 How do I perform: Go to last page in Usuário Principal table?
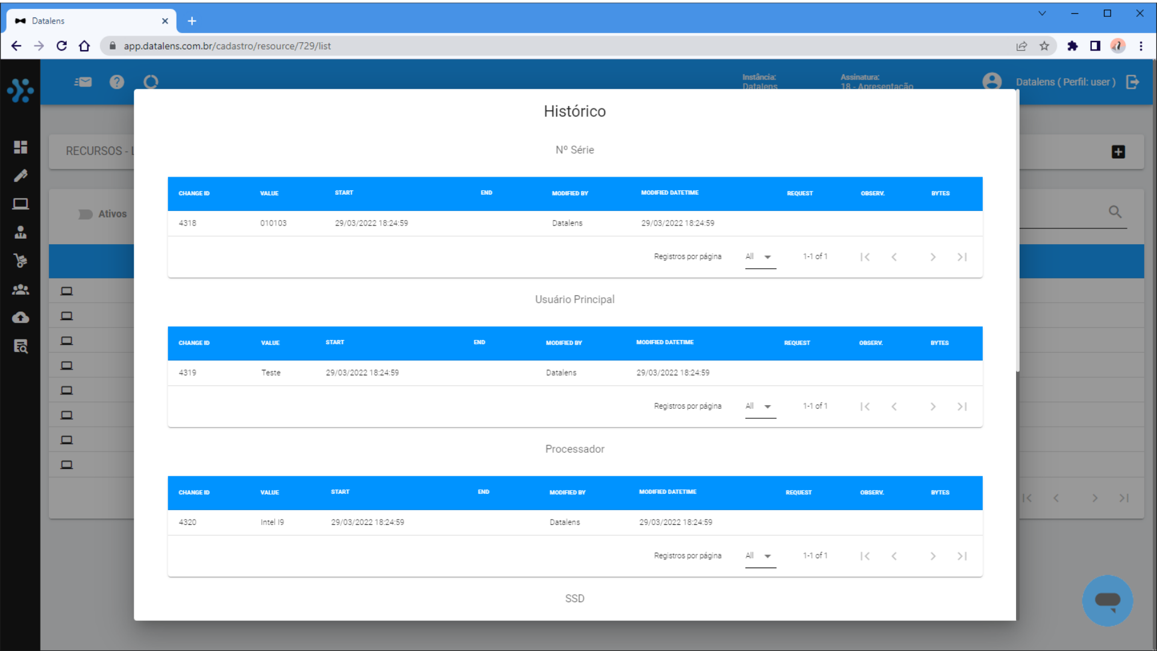pyautogui.click(x=962, y=406)
